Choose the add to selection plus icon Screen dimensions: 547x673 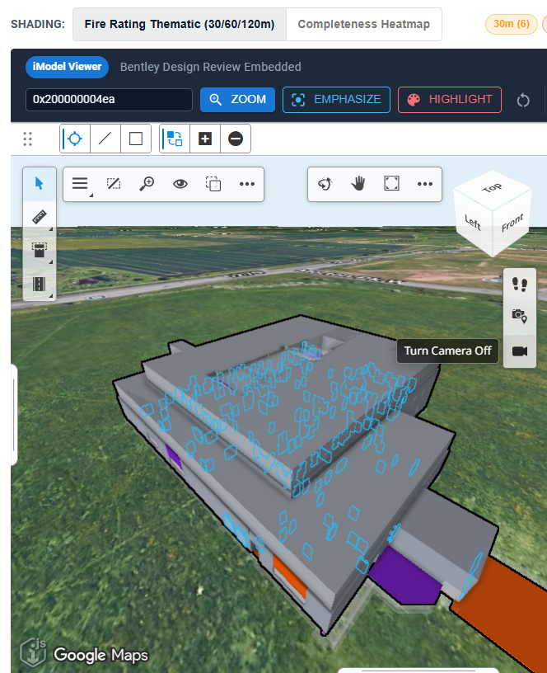(x=205, y=139)
